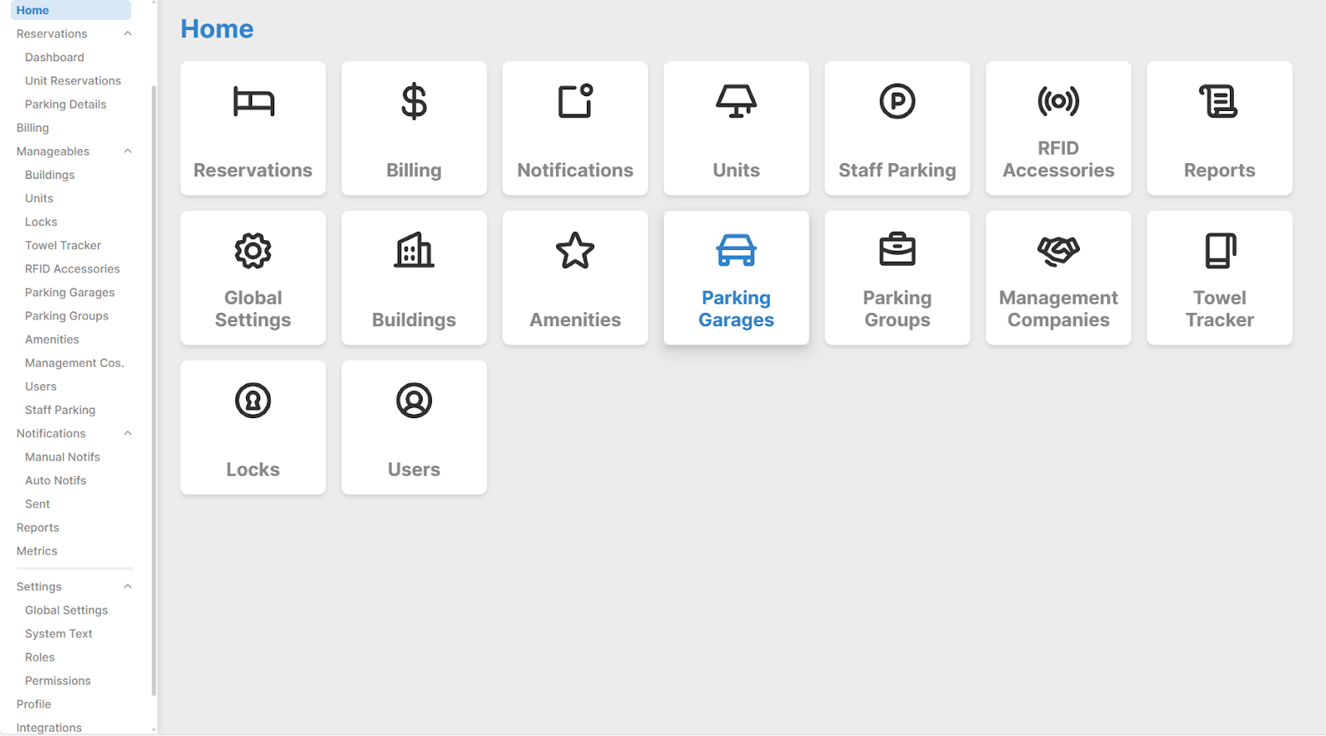Click the Reports scroll icon

tap(1219, 102)
